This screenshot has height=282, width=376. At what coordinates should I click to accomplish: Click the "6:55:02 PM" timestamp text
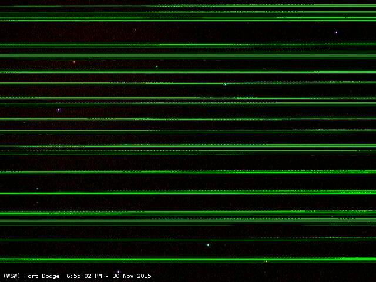point(84,276)
